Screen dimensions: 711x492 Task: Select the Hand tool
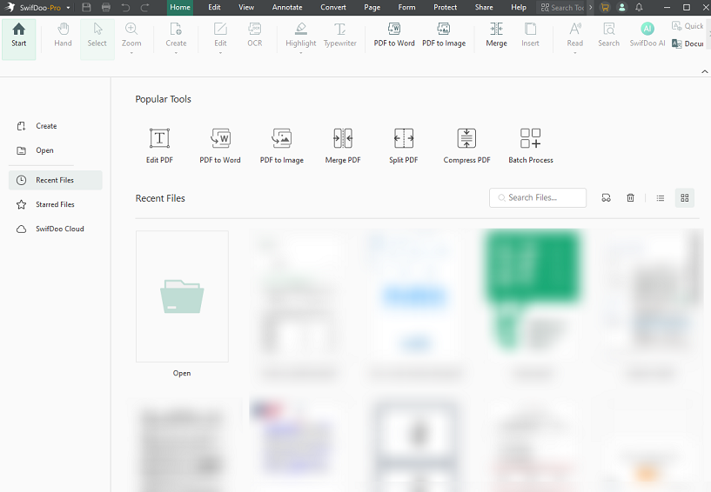point(63,35)
